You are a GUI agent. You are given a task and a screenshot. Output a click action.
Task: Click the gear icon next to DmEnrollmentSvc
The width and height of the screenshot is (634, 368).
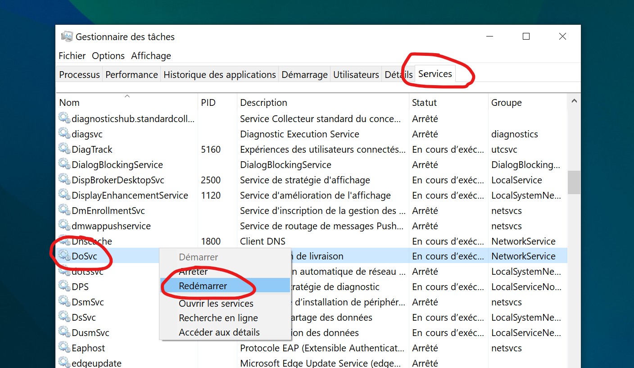64,210
